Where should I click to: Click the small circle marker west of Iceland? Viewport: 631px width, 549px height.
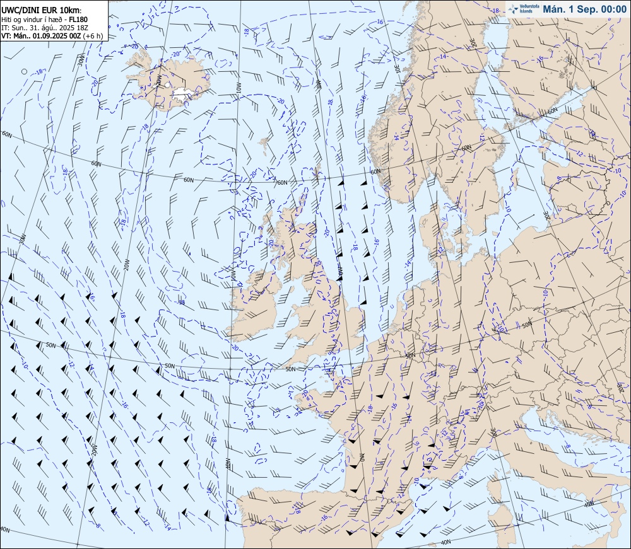24,71
